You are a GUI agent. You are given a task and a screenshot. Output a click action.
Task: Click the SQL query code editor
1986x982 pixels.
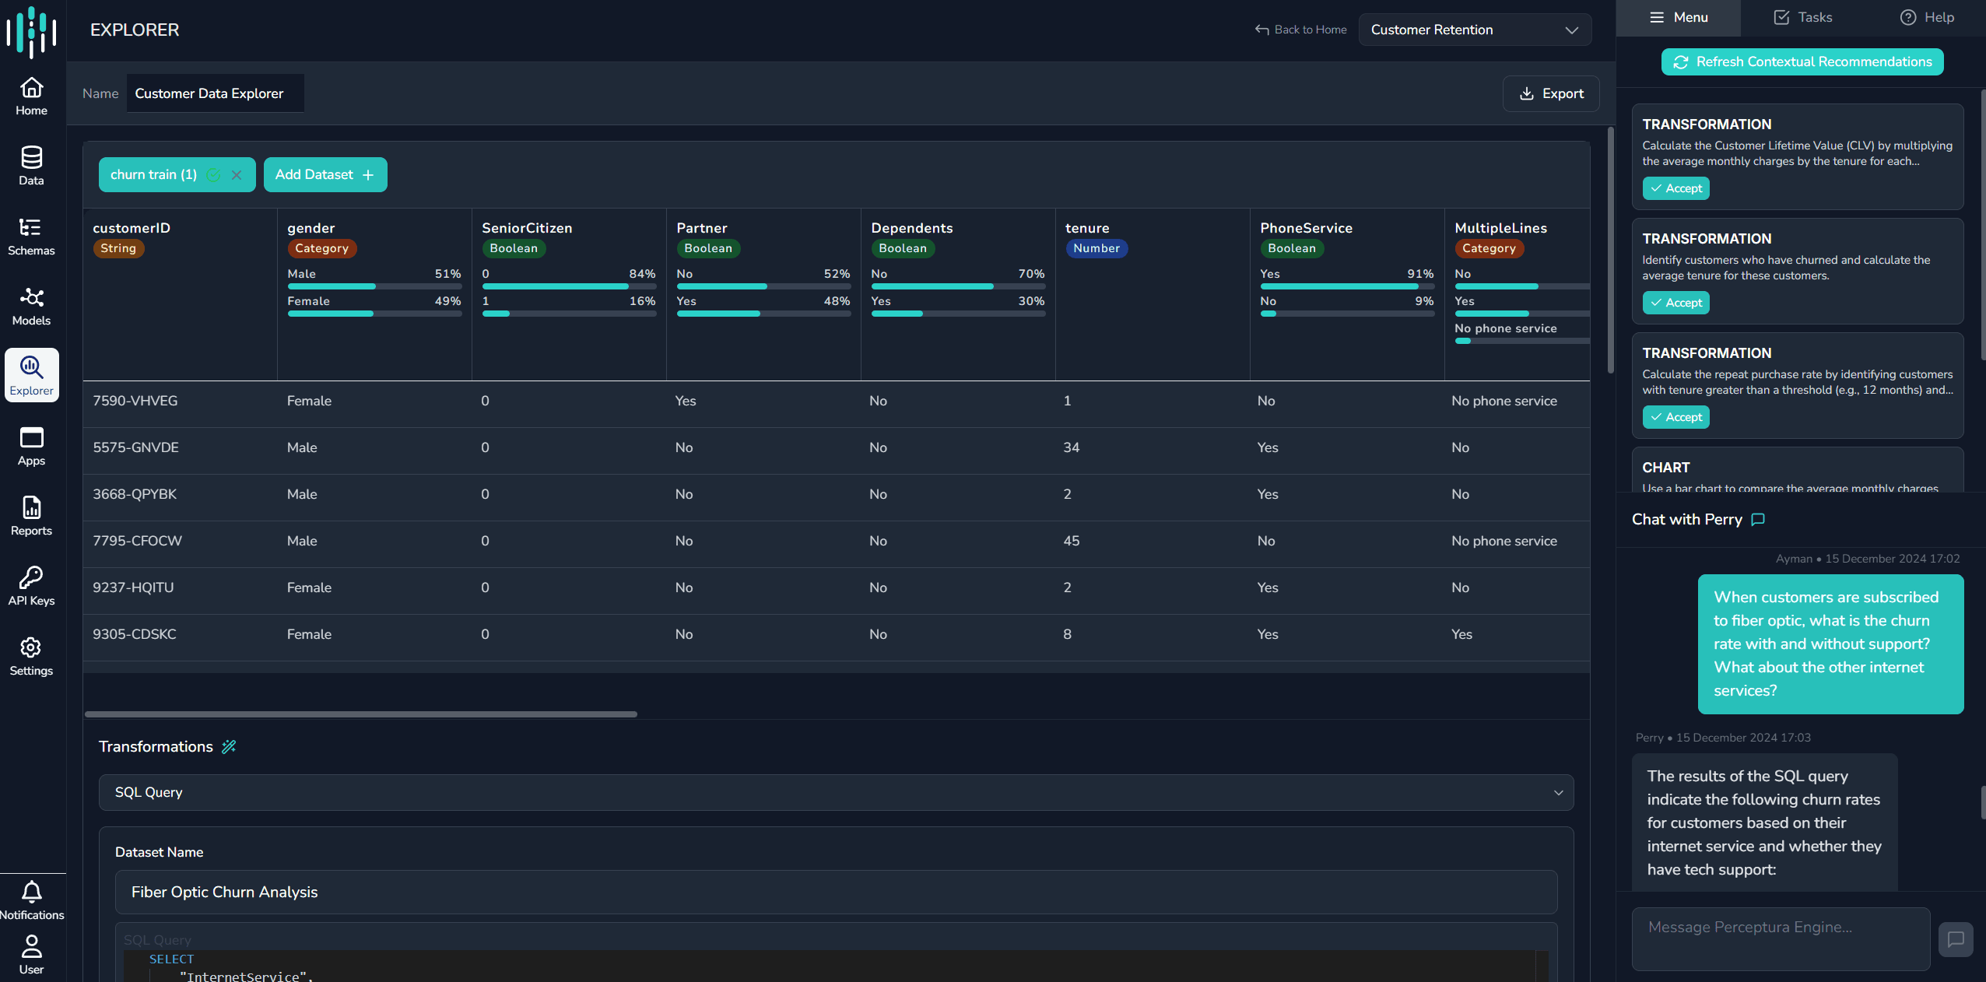(x=836, y=966)
